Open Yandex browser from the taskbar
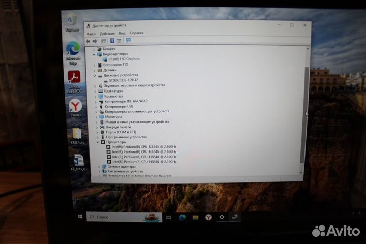The height and width of the screenshot is (244, 366). [208, 218]
